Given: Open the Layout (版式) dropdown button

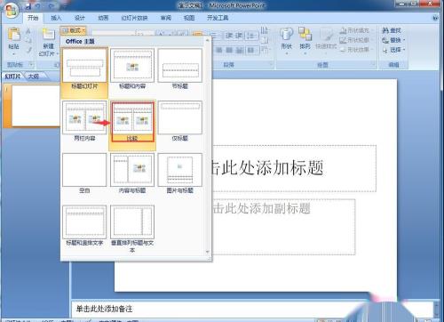Looking at the screenshot, I should click(73, 30).
